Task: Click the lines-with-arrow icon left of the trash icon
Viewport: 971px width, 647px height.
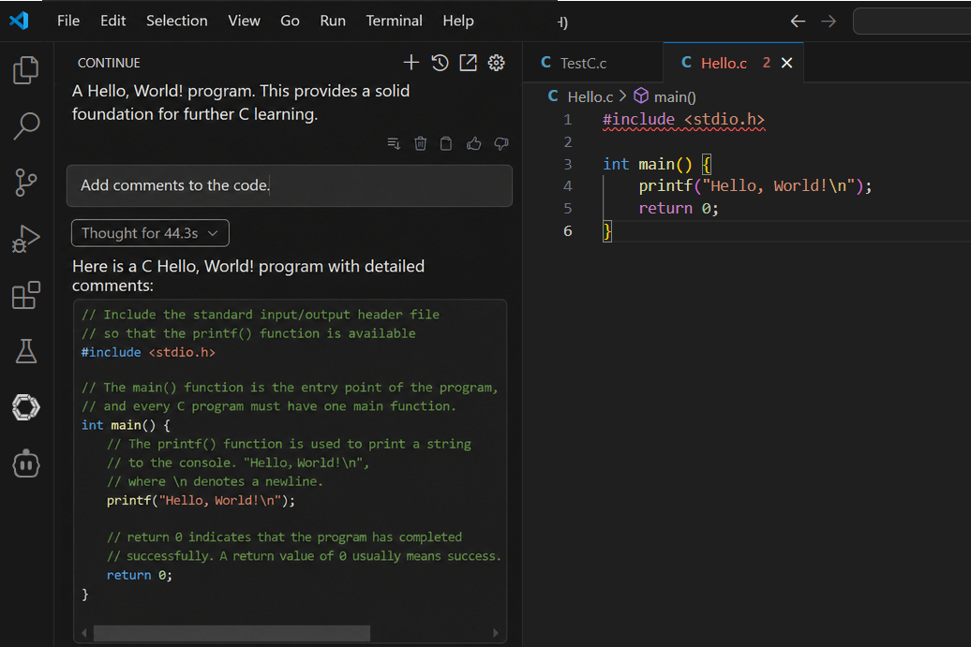Action: [x=394, y=143]
